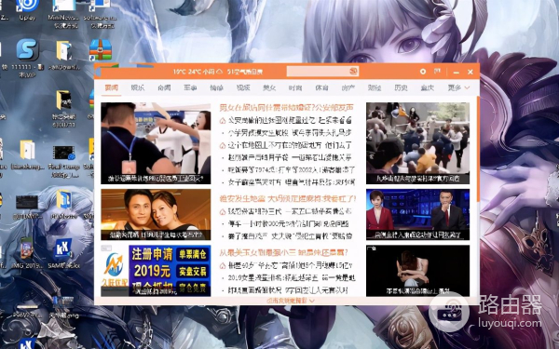The width and height of the screenshot is (559, 349).
Task: Open the folder with dark picture preview
Action: (63, 109)
